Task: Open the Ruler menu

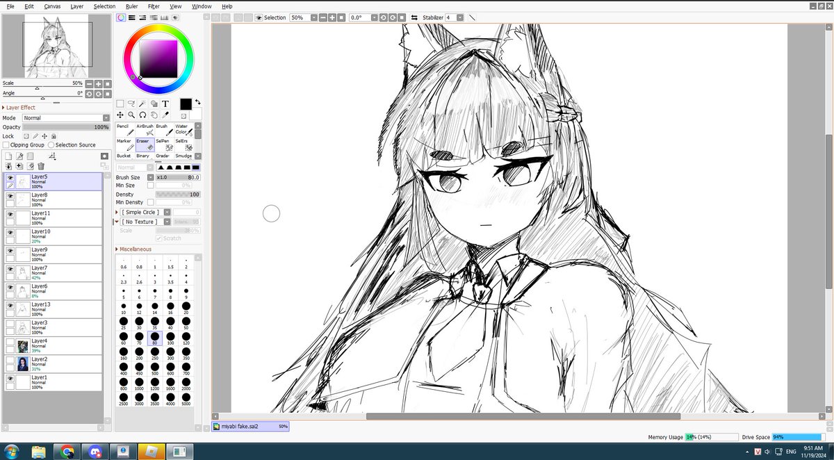Action: click(132, 6)
